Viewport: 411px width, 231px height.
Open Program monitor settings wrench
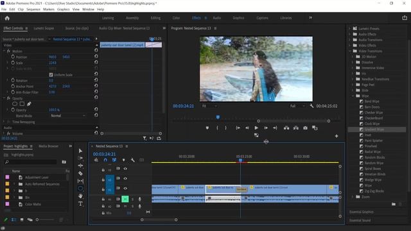pyautogui.click(x=311, y=106)
